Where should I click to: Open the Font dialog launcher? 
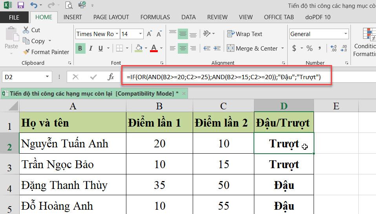(162, 63)
